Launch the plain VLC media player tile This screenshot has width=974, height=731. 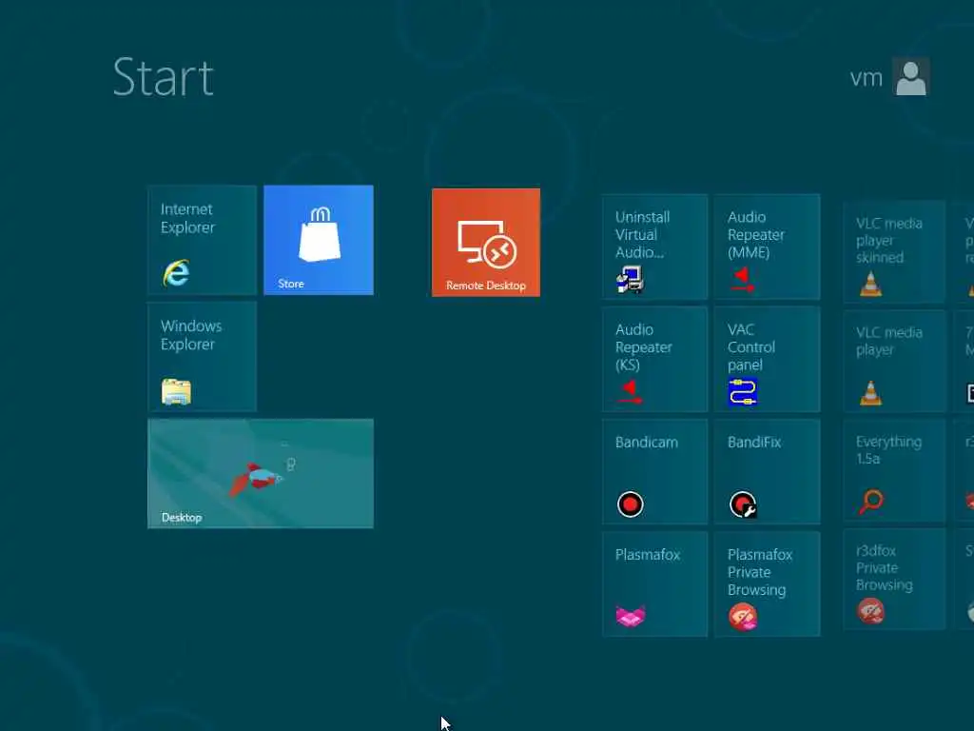point(894,361)
